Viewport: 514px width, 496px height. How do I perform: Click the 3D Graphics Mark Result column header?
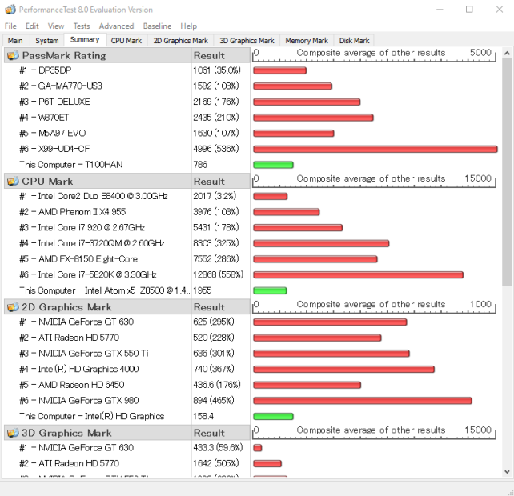(221, 433)
